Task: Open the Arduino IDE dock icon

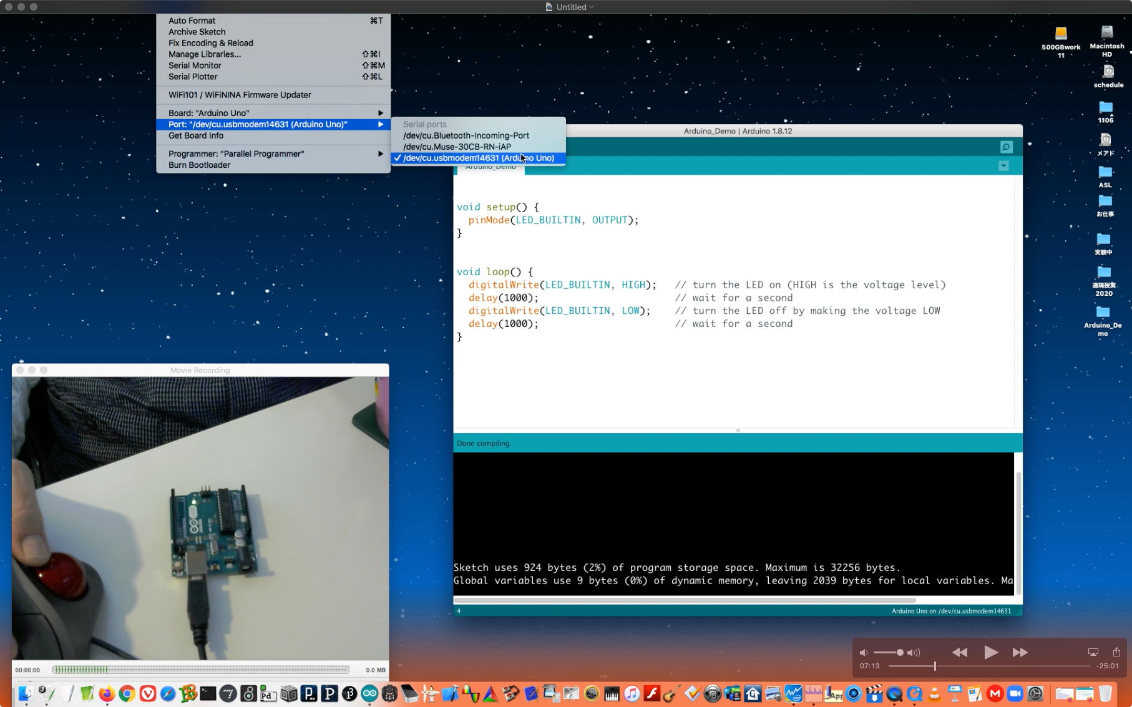Action: click(x=369, y=693)
